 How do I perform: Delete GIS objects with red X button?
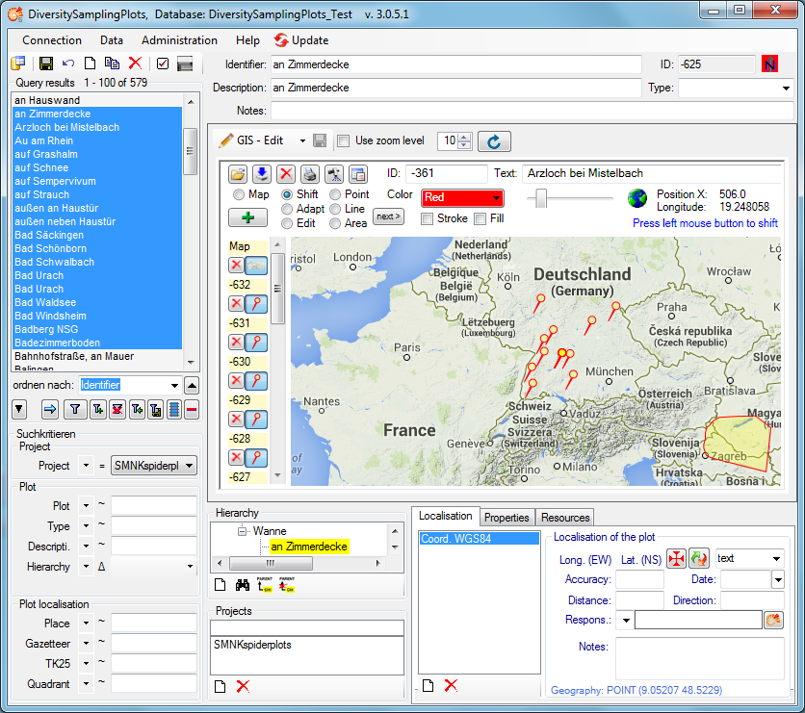coord(286,174)
